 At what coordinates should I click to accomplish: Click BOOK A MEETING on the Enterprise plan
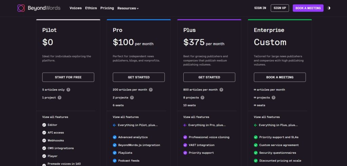[280, 77]
